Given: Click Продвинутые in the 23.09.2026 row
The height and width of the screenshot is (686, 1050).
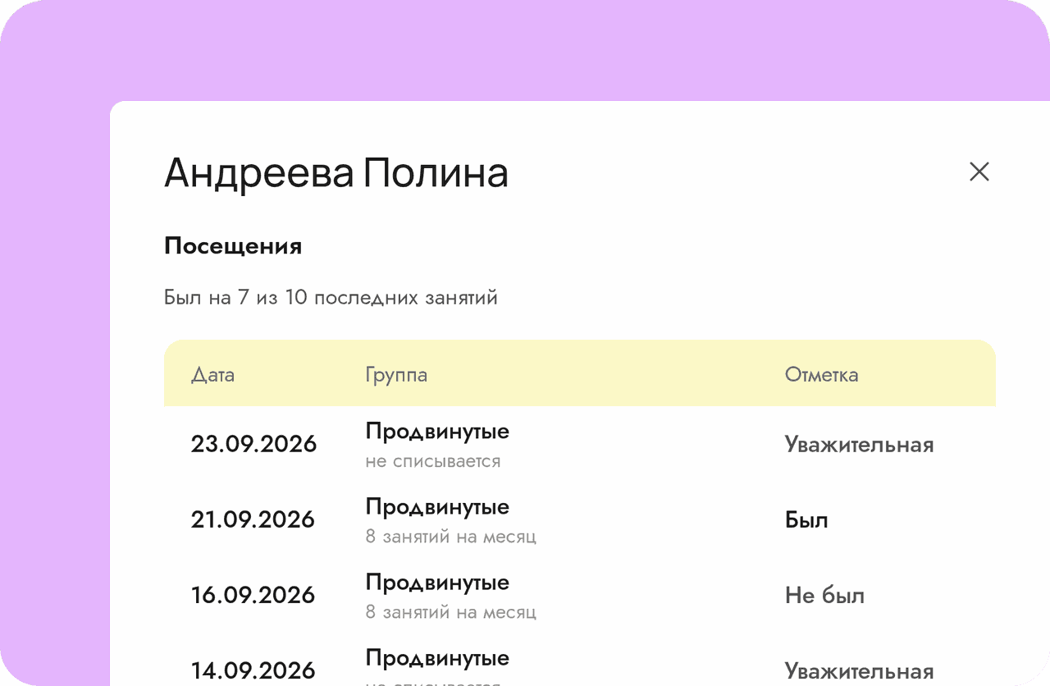Looking at the screenshot, I should point(437,432).
